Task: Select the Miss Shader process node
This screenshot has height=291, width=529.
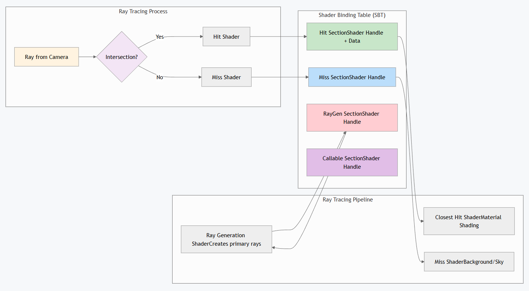Action: click(x=226, y=77)
